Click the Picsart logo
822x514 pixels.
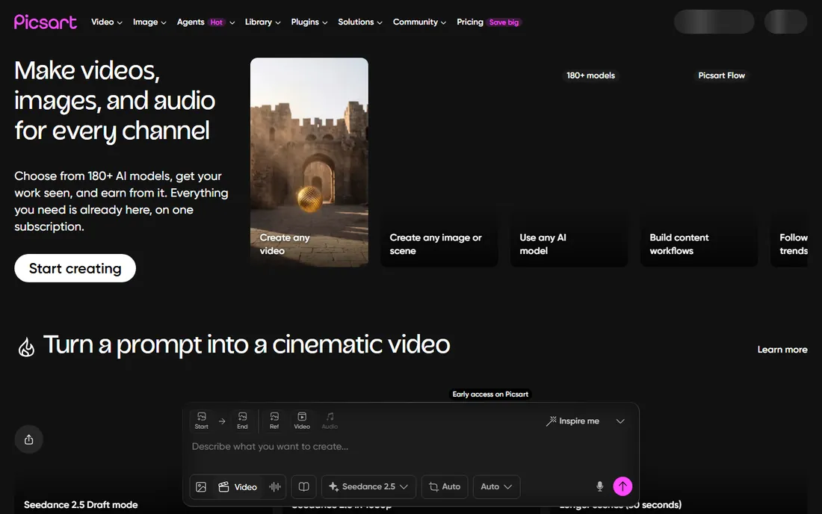point(45,22)
